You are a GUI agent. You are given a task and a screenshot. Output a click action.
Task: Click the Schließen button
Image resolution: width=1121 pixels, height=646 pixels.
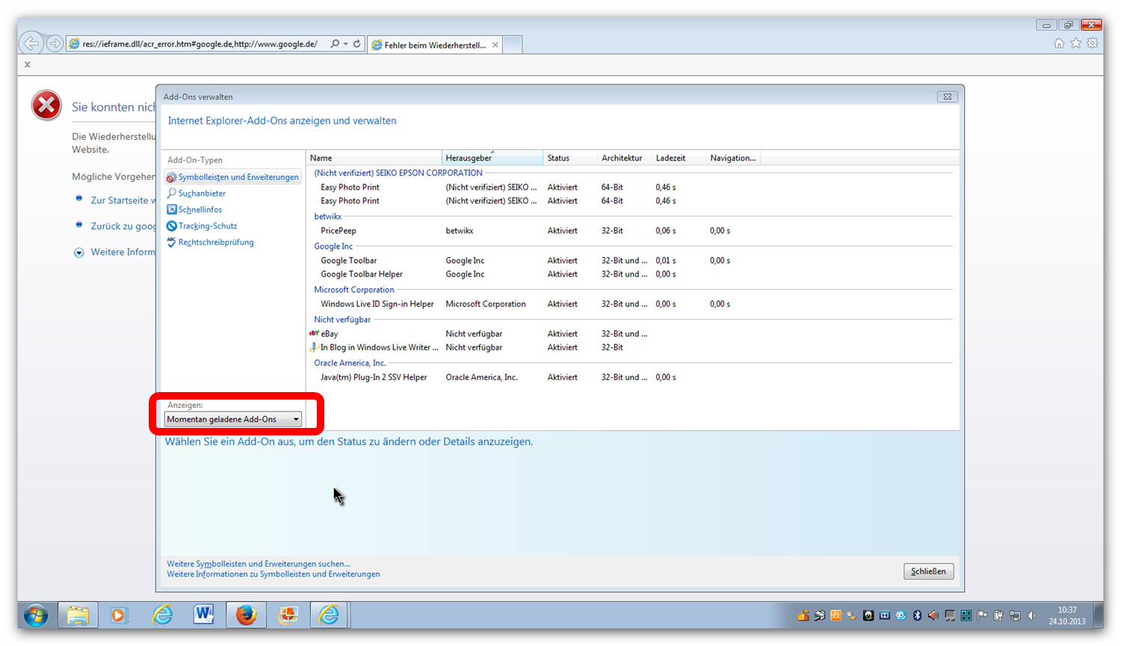point(928,571)
